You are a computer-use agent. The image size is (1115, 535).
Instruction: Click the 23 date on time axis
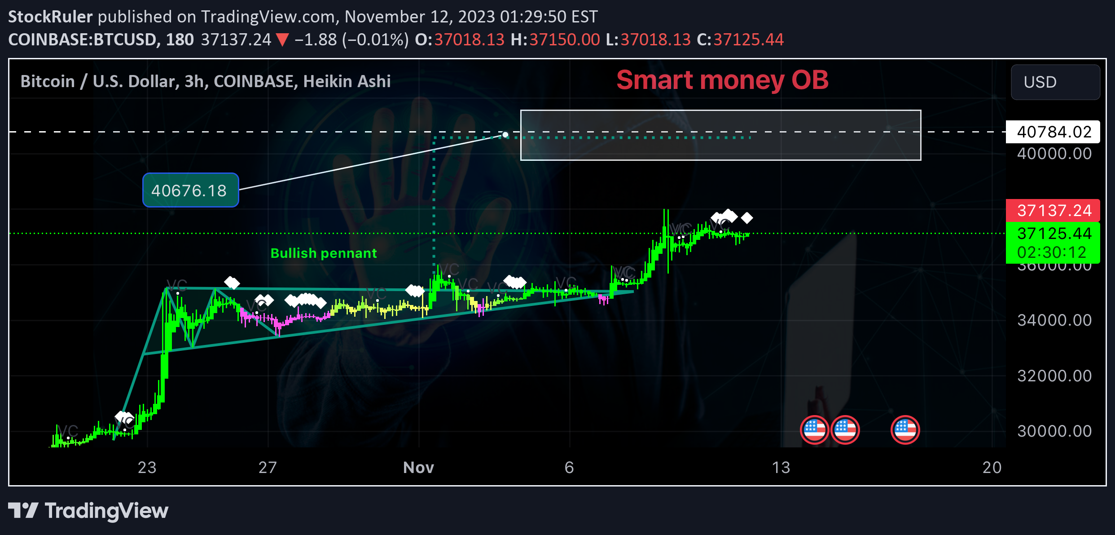click(147, 468)
